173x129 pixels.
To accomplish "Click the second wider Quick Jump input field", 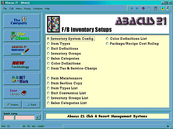I will pos(25,117).
